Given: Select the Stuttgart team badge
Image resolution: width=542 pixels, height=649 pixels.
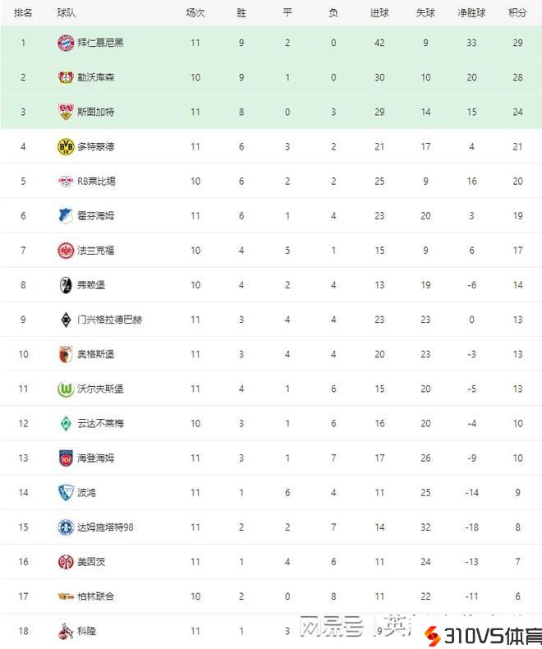Looking at the screenshot, I should (x=66, y=112).
